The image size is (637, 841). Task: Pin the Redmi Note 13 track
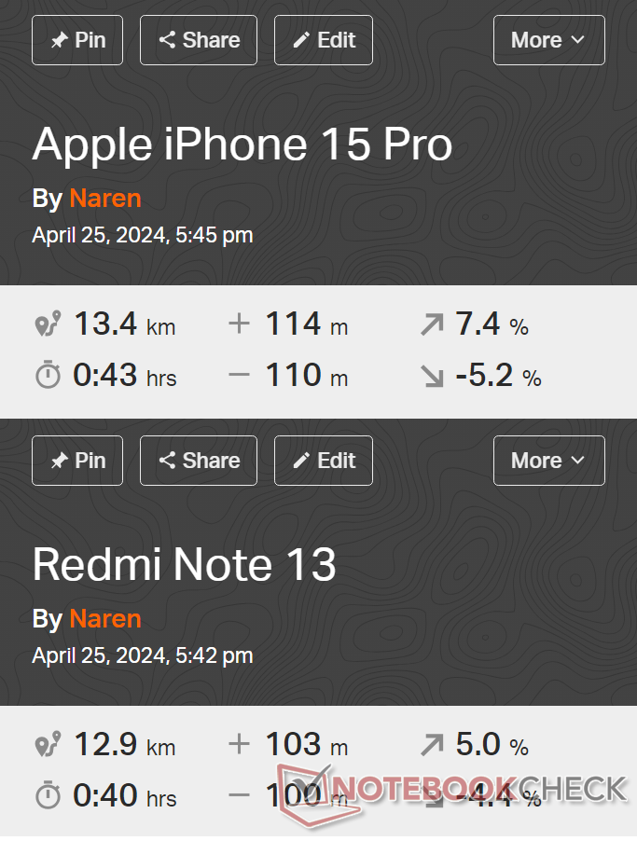77,461
